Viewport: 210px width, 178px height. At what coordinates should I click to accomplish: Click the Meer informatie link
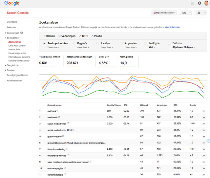pyautogui.click(x=172, y=27)
